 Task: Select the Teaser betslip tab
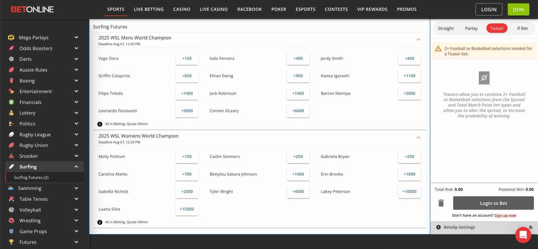pos(497,28)
